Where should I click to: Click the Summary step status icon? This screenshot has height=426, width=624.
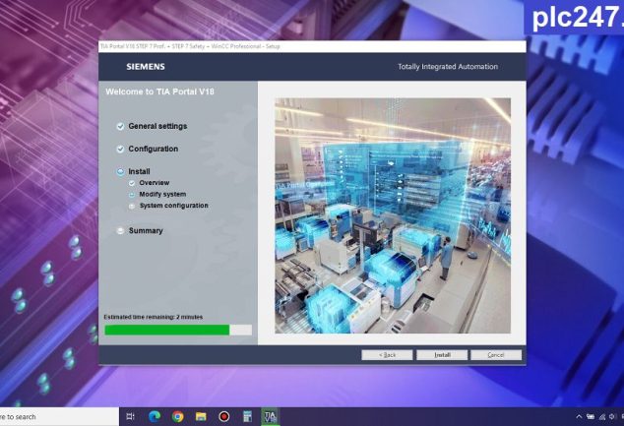[120, 230]
